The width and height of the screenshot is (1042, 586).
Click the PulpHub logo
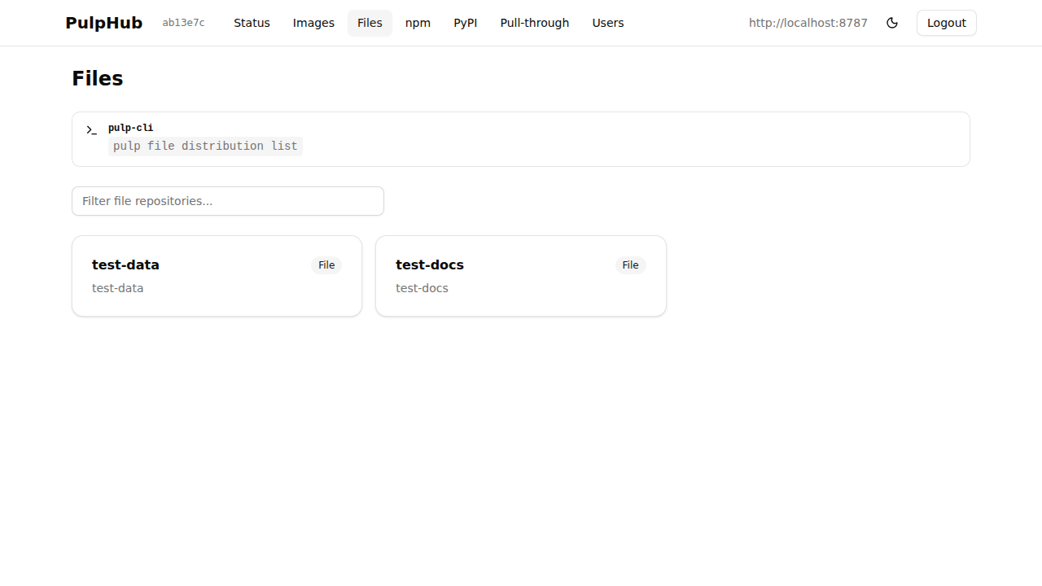click(x=103, y=23)
